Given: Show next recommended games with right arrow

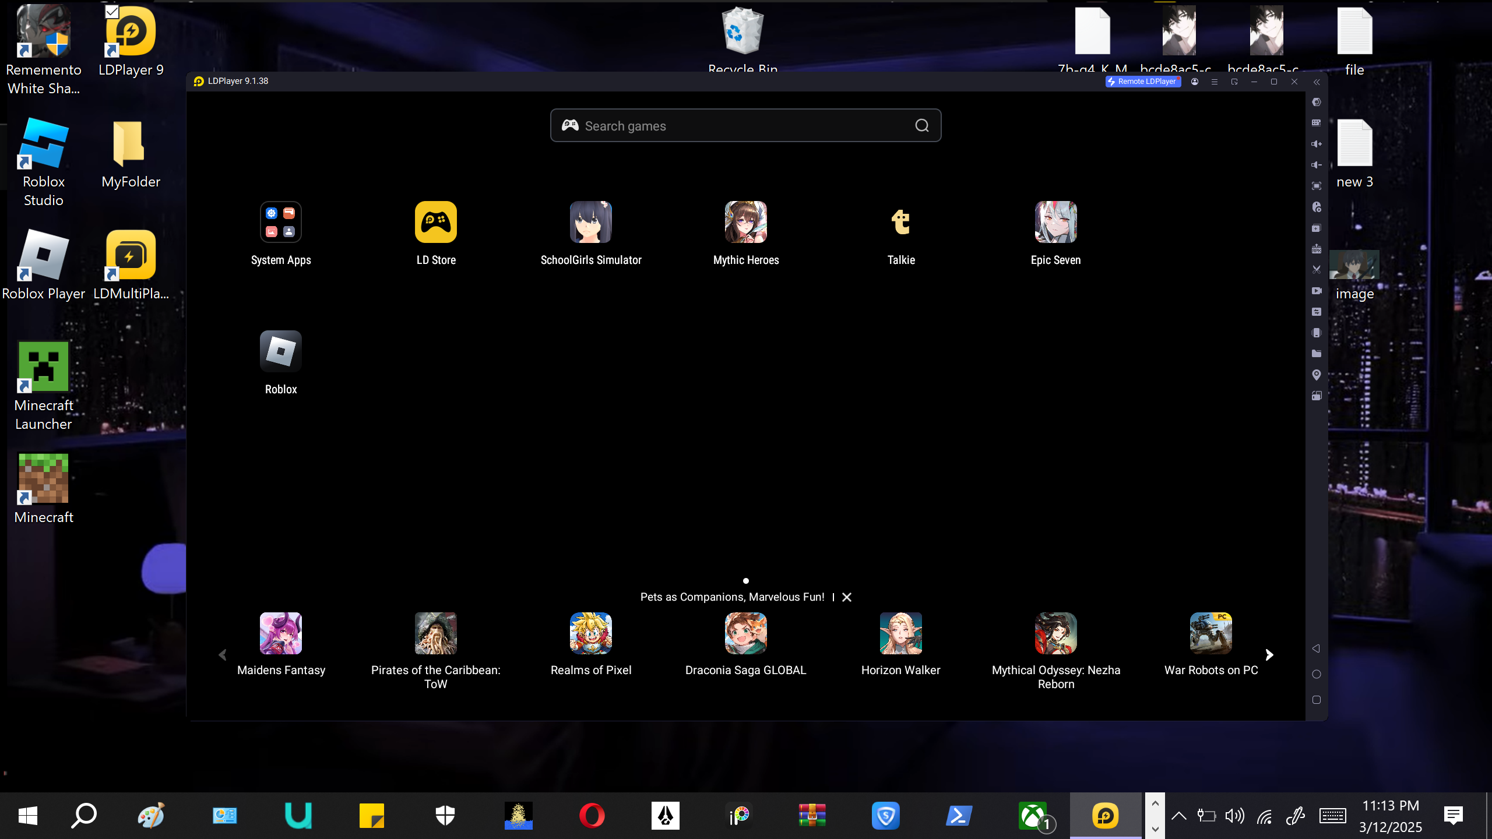Looking at the screenshot, I should (1269, 655).
